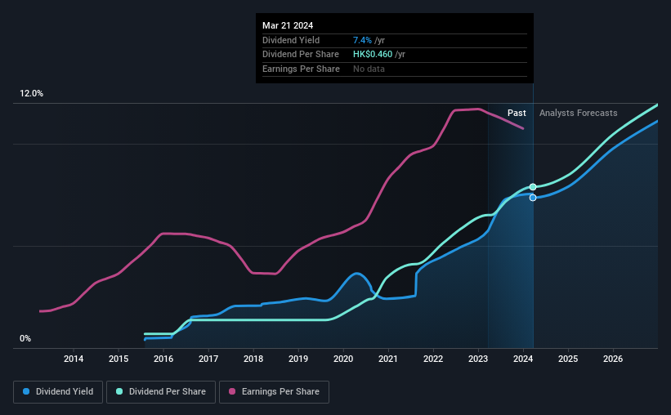Toggle the Dividend Yield legend button
Screen dimensions: 671x415
(58, 392)
